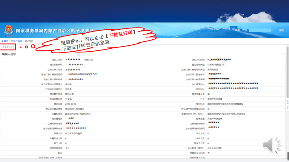Click the 纳税人信息 section heading
Viewport: 289px width, 162px height.
pos(9,54)
